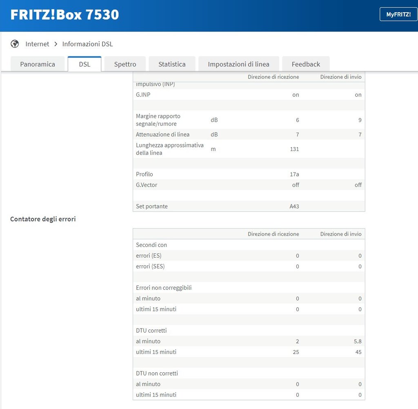Click the Informazioni DSL breadcrumb text
Viewport: 418px width, 409px height.
pos(87,44)
